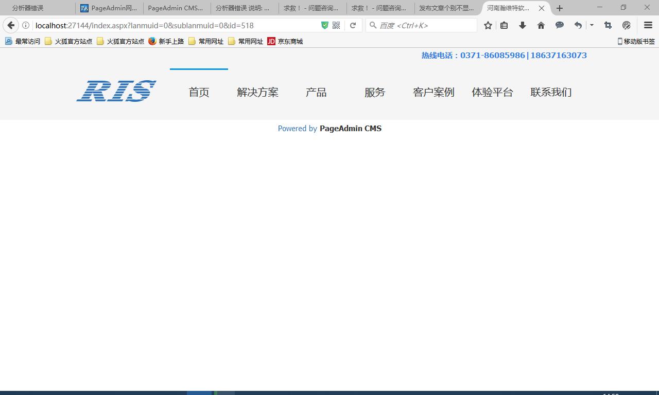Click the browser back arrow button
This screenshot has height=395, width=659.
pyautogui.click(x=11, y=25)
